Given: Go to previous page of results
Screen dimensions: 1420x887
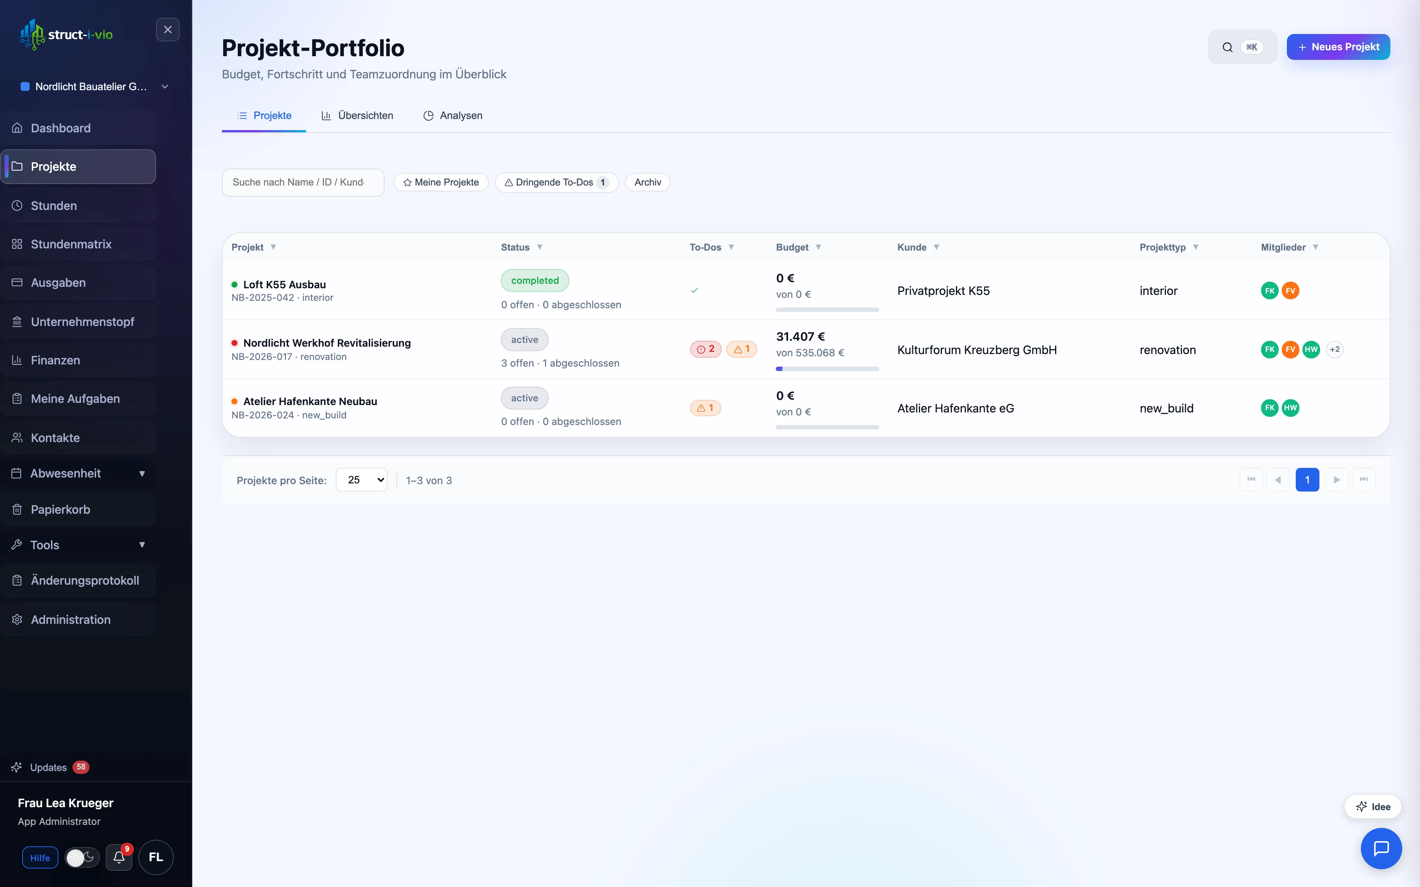Looking at the screenshot, I should point(1278,480).
